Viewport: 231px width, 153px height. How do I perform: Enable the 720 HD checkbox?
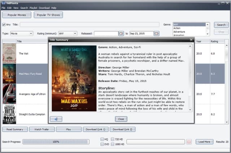113,139
